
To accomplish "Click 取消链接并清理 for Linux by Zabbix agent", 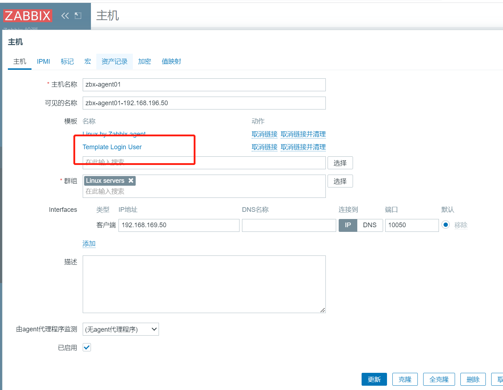I will point(303,134).
